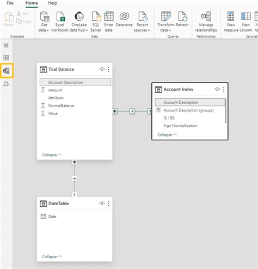Switch to Table view in sidebar
Viewport: 258px width, 269px height.
point(6,58)
